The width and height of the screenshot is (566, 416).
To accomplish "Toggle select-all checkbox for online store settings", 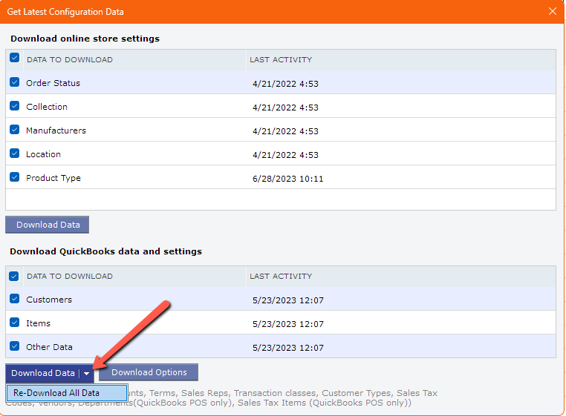I will tap(15, 59).
